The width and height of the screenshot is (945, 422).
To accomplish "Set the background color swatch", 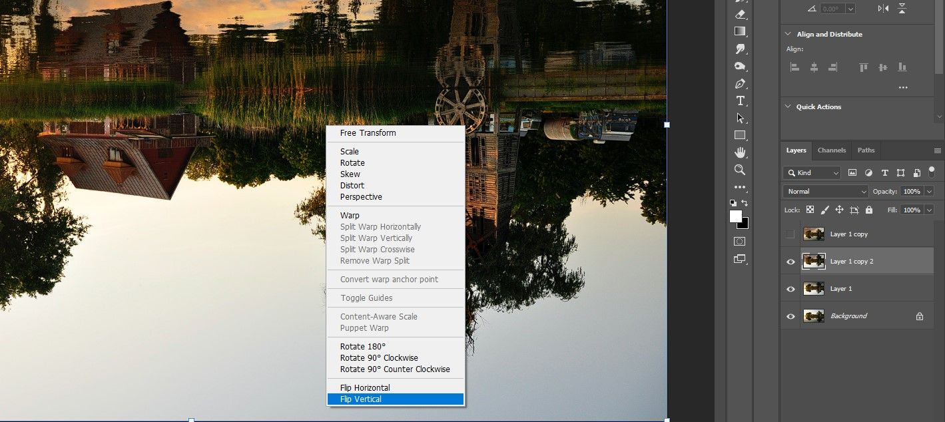I will 745,224.
